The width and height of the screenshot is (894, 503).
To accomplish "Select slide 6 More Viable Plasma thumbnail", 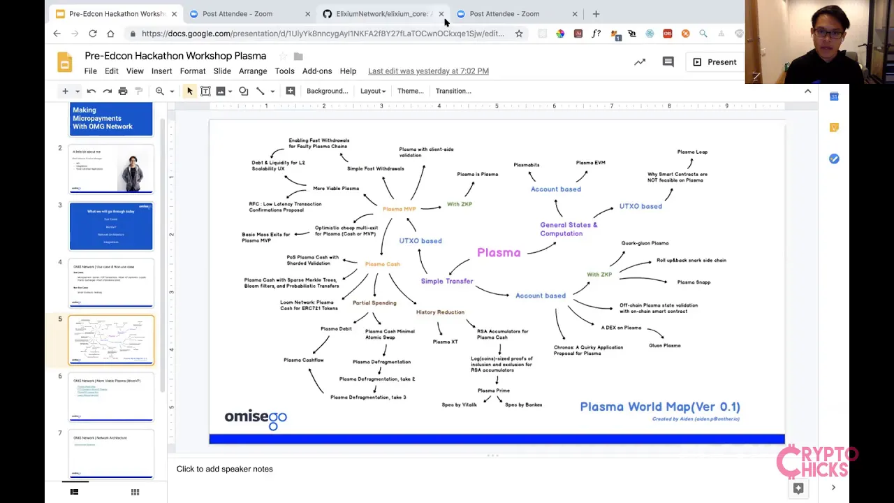I will point(111,398).
